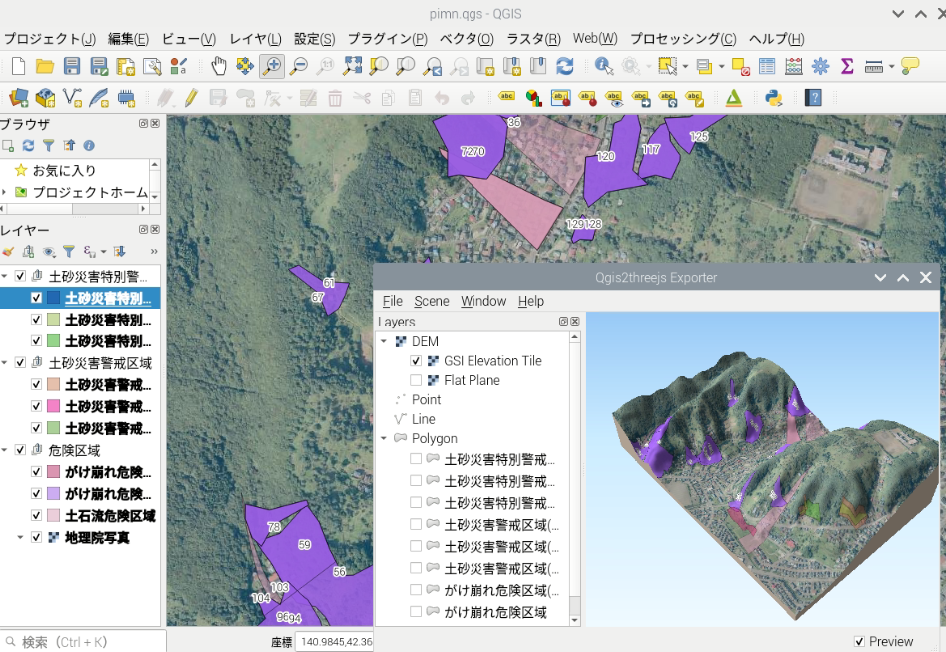This screenshot has width=946, height=652.
Task: Hide the 地理院写真 layer
Action: (37, 538)
